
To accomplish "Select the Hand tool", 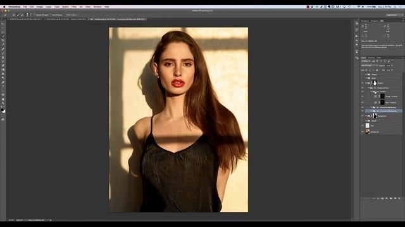I will pyautogui.click(x=3, y=99).
